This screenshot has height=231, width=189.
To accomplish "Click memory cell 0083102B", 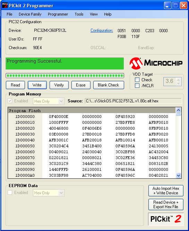I will 158,164.
